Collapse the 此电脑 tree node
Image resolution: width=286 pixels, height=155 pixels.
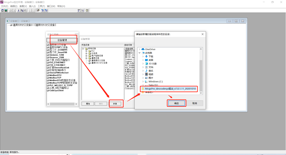click(140, 53)
